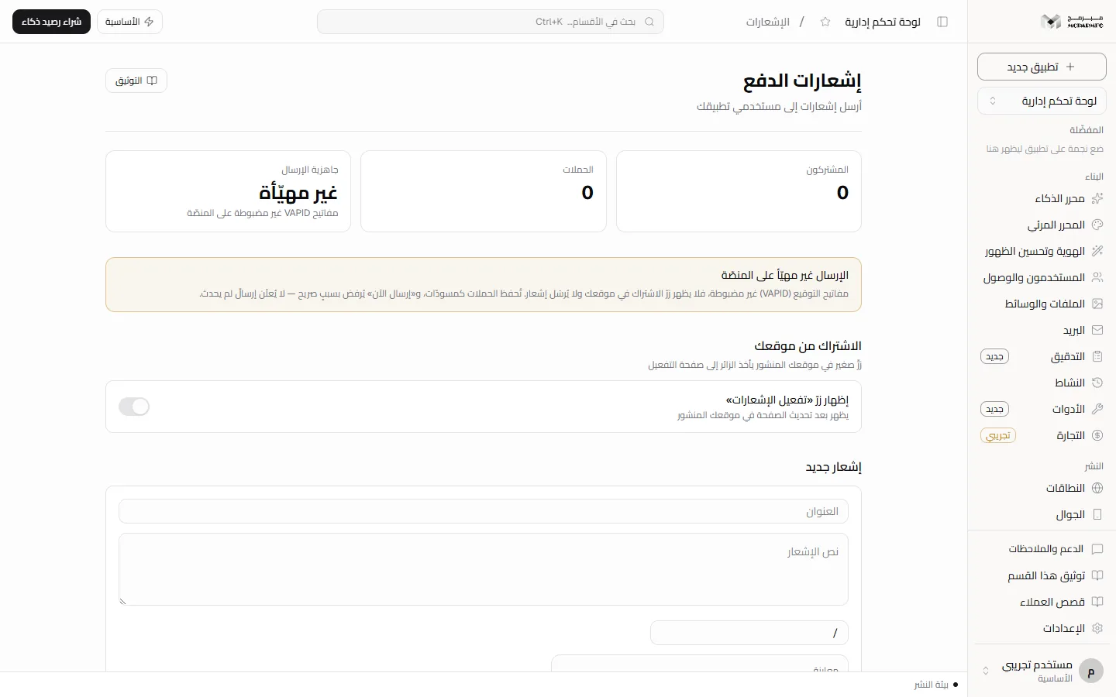This screenshot has width=1116, height=697.
Task: Click the جديد badge next to التدقيق
Action: click(994, 357)
